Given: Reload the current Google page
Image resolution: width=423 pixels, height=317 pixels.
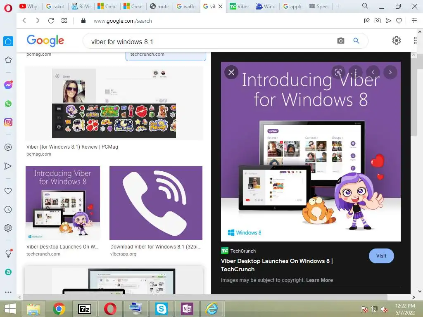Looking at the screenshot, I should pyautogui.click(x=51, y=21).
